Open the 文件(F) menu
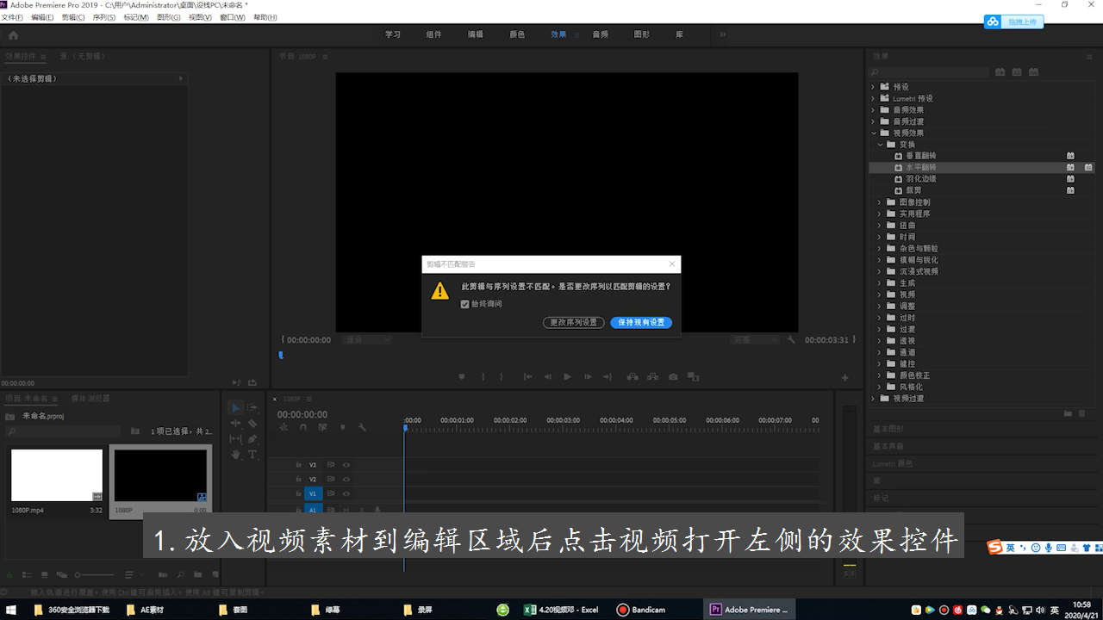Screen dimensions: 1103x620 click(x=12, y=17)
